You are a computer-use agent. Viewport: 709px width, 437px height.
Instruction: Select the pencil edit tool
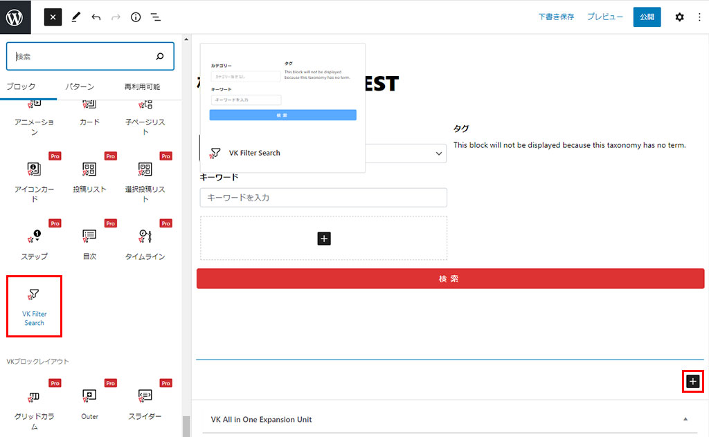pyautogui.click(x=75, y=17)
